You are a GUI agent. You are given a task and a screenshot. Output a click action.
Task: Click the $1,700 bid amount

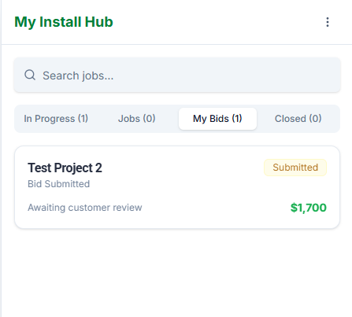(x=309, y=208)
